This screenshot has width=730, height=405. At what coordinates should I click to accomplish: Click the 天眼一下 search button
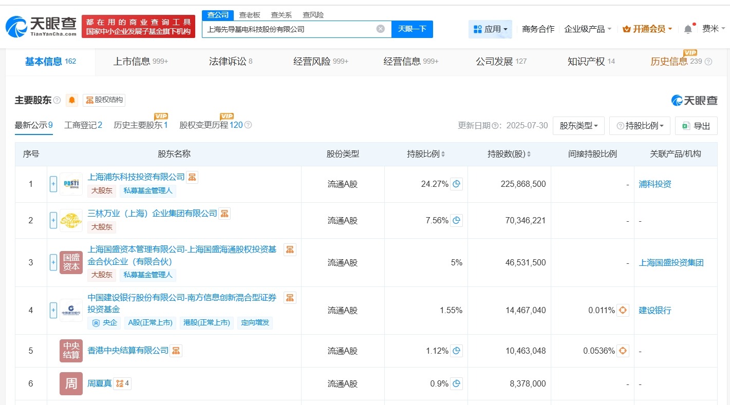(x=413, y=29)
